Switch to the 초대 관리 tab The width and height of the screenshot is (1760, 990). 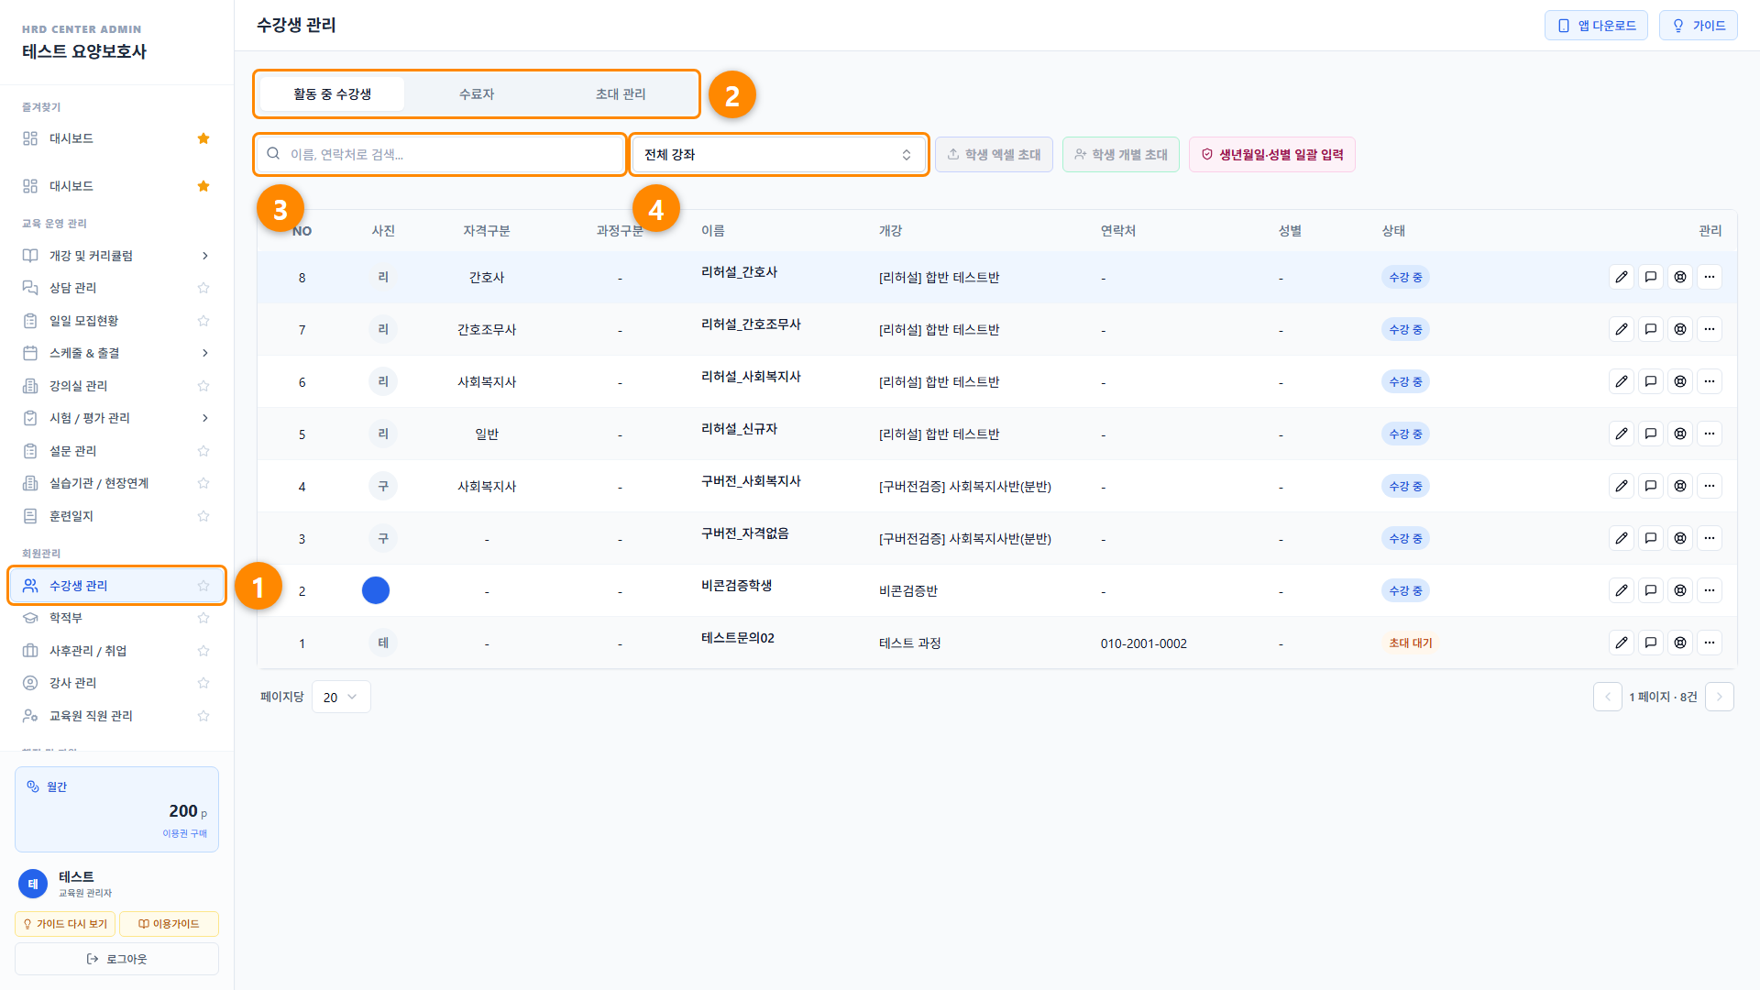tap(621, 93)
